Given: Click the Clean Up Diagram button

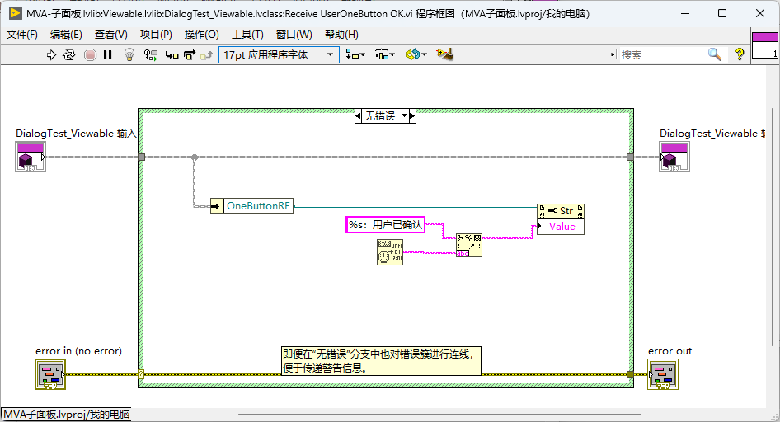Looking at the screenshot, I should [x=444, y=54].
